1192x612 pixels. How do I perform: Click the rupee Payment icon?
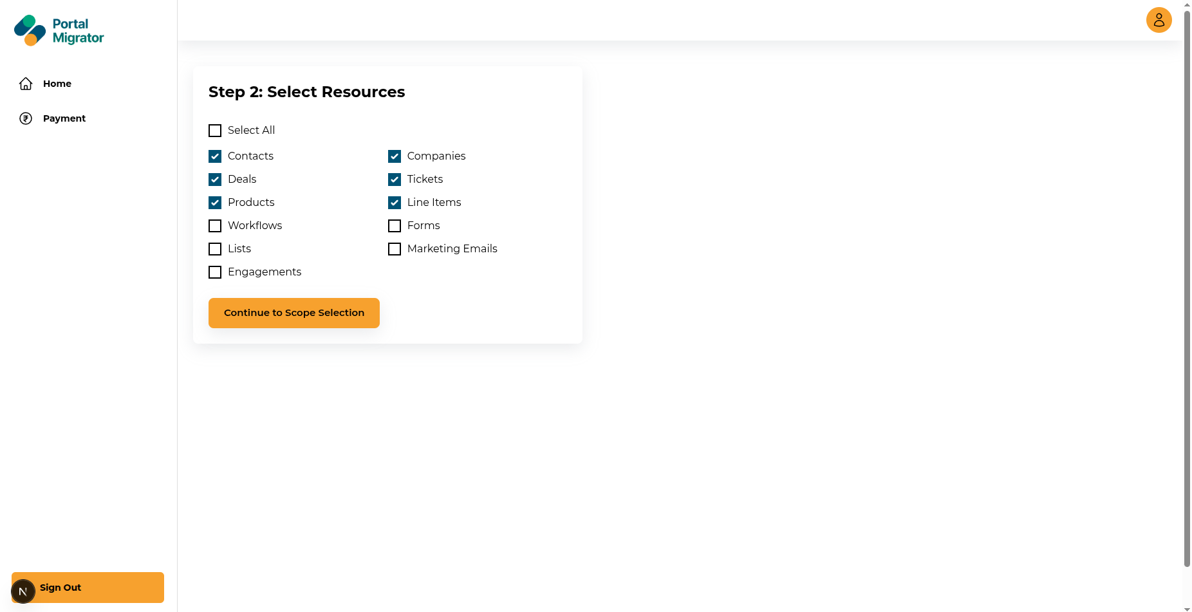(25, 118)
